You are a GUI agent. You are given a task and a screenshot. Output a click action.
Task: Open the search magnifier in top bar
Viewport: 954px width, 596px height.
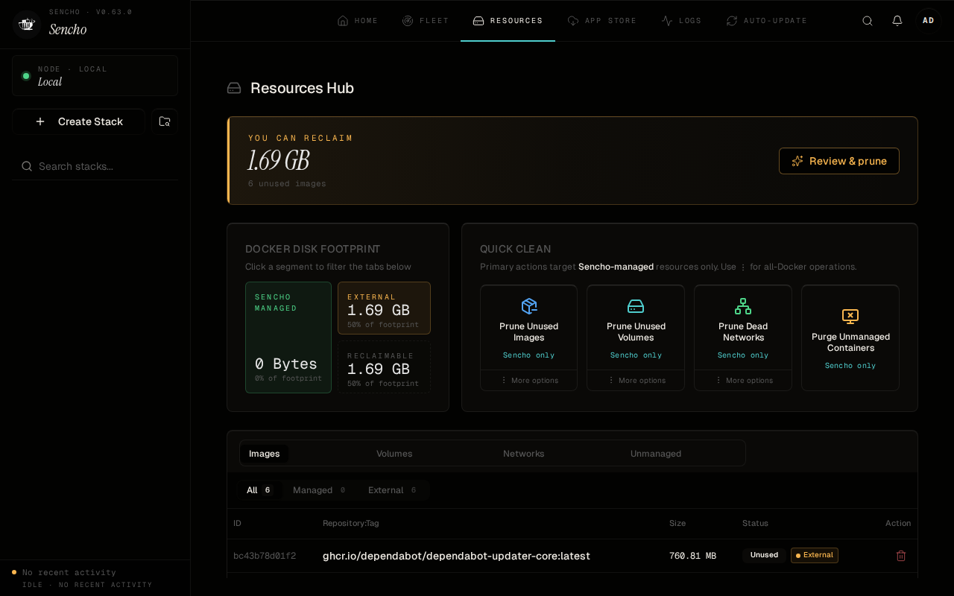[x=868, y=21]
